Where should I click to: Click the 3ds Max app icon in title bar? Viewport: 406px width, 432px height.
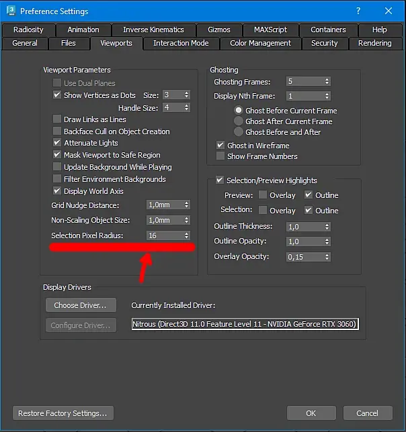tap(11, 11)
